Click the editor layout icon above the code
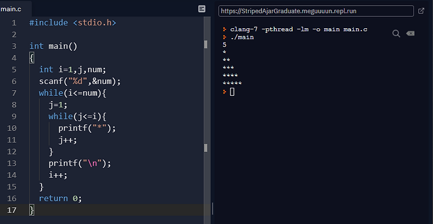433x224 pixels. coord(202,9)
